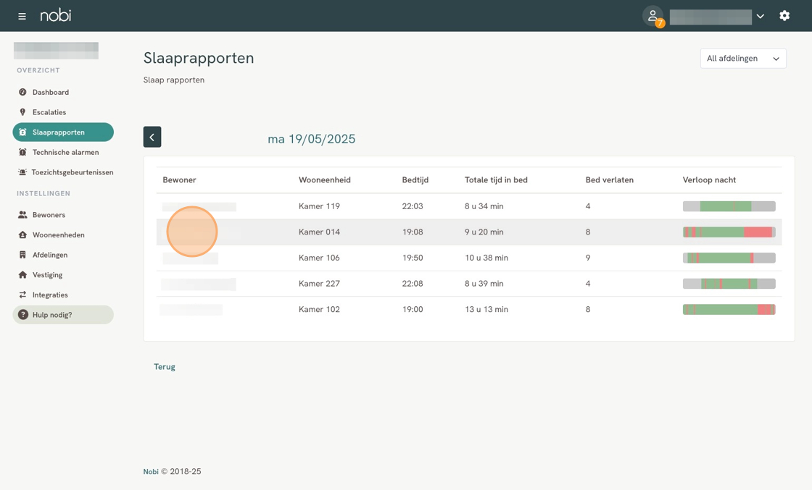812x490 pixels.
Task: Click the Bewoners people icon
Action: click(x=22, y=215)
